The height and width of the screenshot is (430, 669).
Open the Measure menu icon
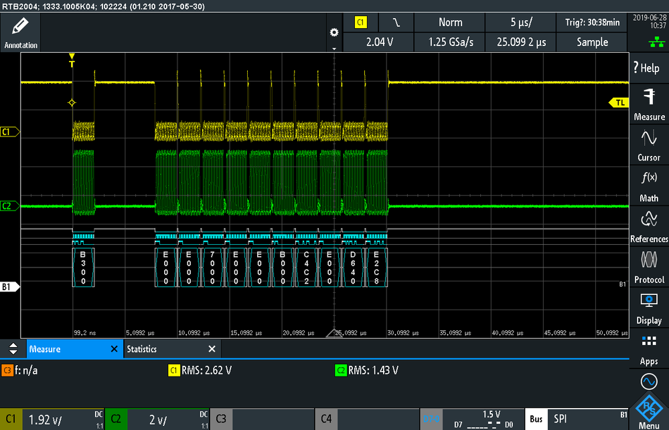click(649, 104)
